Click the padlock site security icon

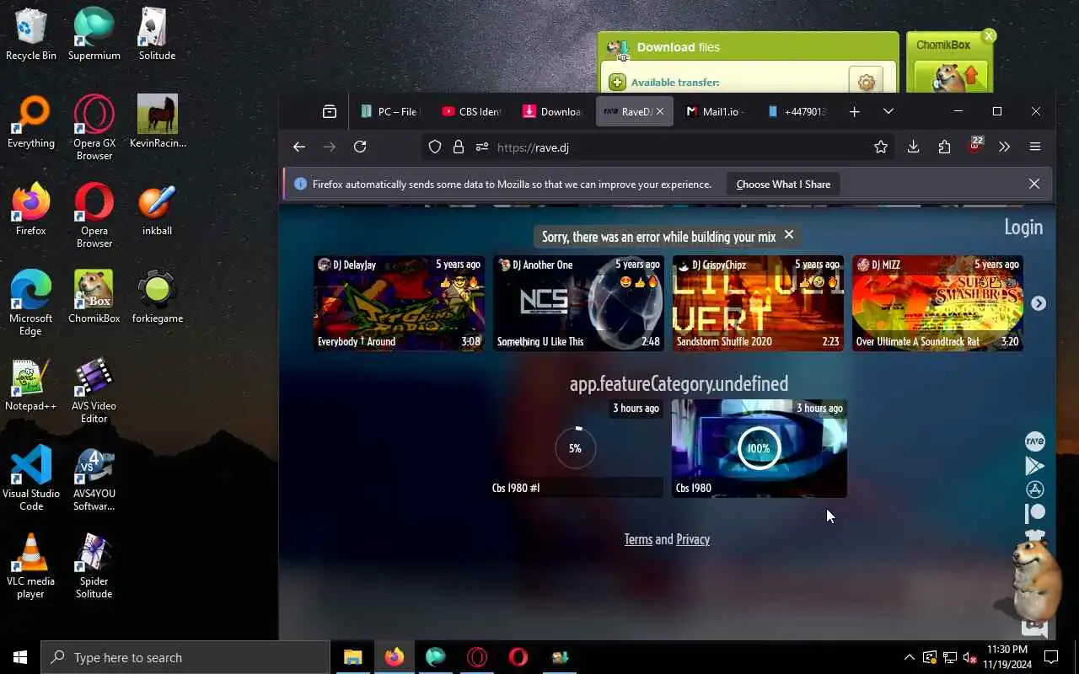coord(459,147)
